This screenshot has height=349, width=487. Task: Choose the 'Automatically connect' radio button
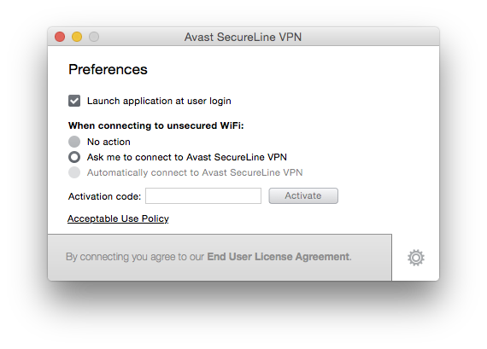click(x=74, y=172)
